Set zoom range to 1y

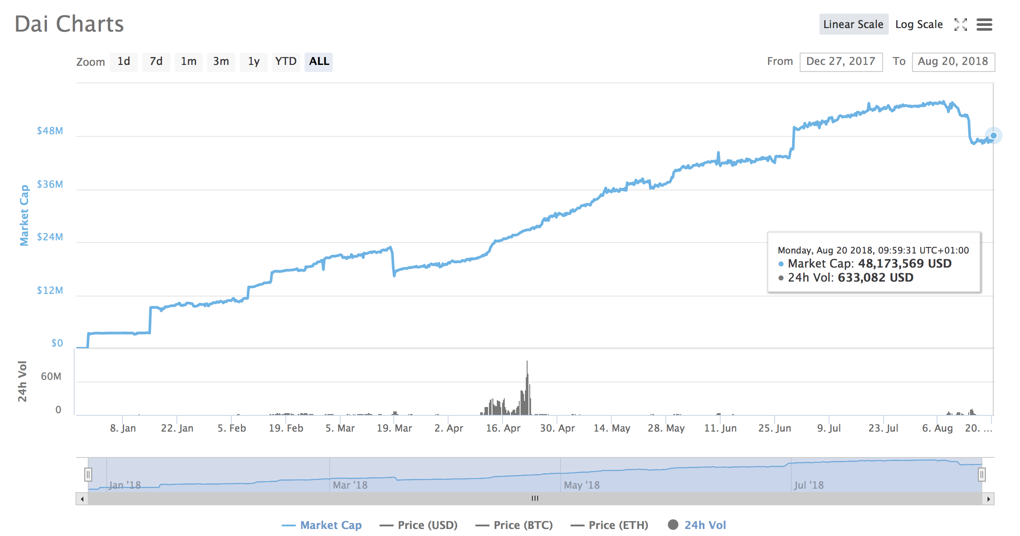coord(254,61)
